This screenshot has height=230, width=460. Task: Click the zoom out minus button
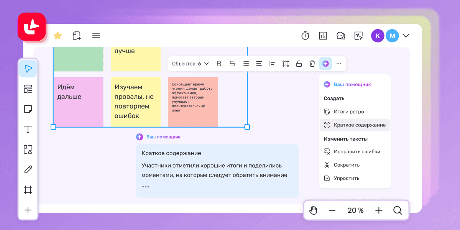pos(332,210)
